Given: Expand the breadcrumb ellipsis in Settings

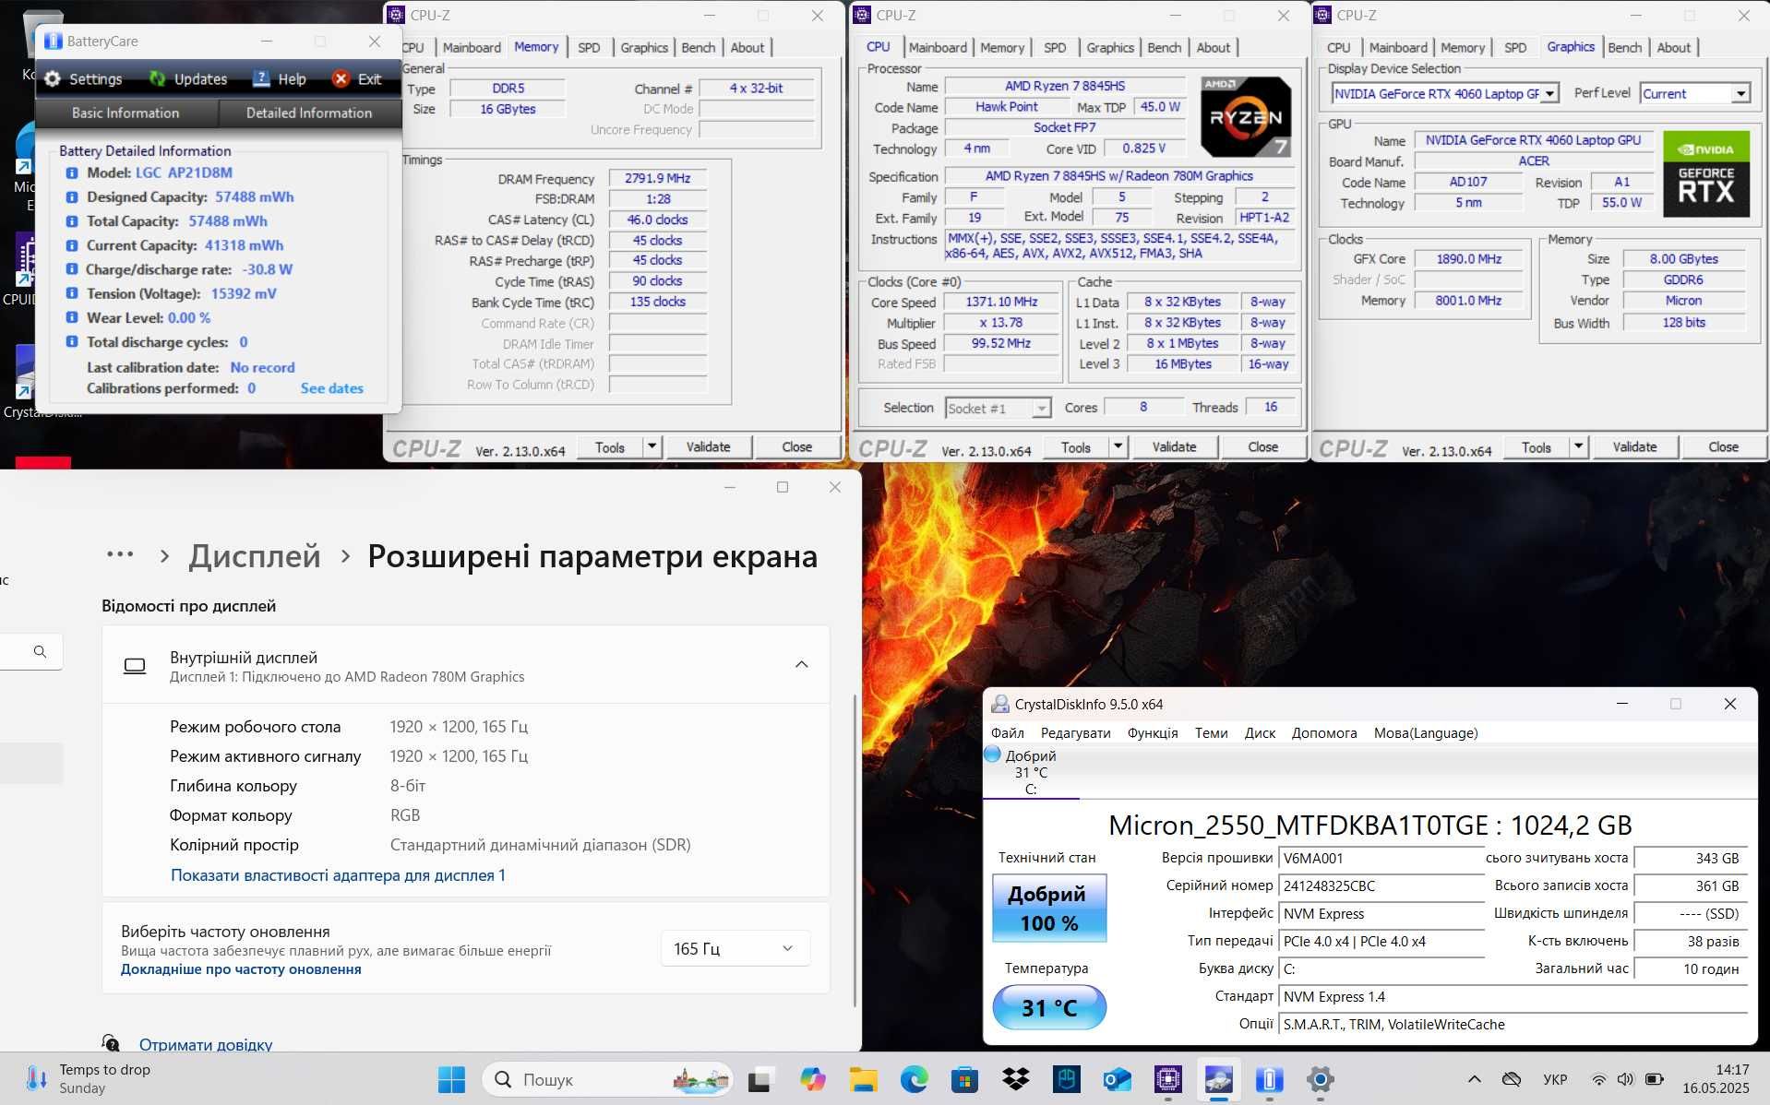Looking at the screenshot, I should [x=120, y=555].
